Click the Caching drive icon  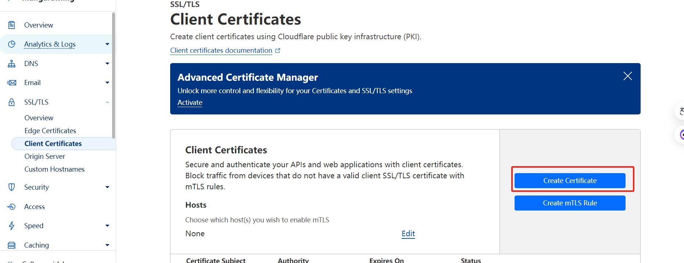[12, 245]
